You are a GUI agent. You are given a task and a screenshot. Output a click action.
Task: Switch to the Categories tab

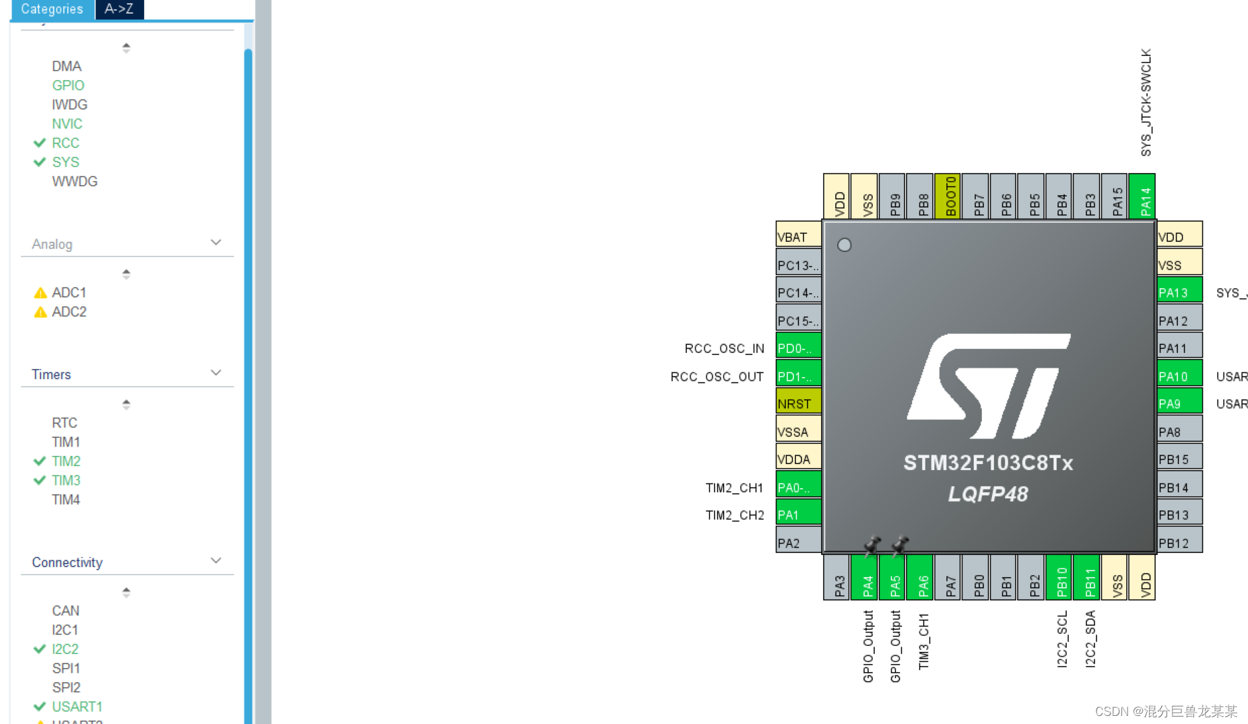tap(53, 9)
